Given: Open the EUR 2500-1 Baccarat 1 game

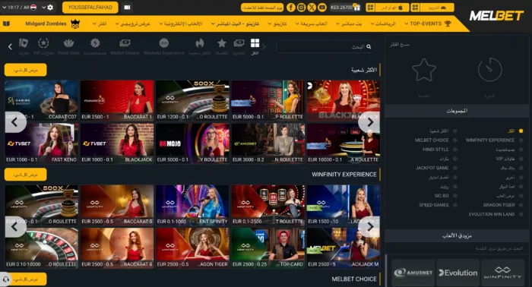Looking at the screenshot, I should click(117, 100).
